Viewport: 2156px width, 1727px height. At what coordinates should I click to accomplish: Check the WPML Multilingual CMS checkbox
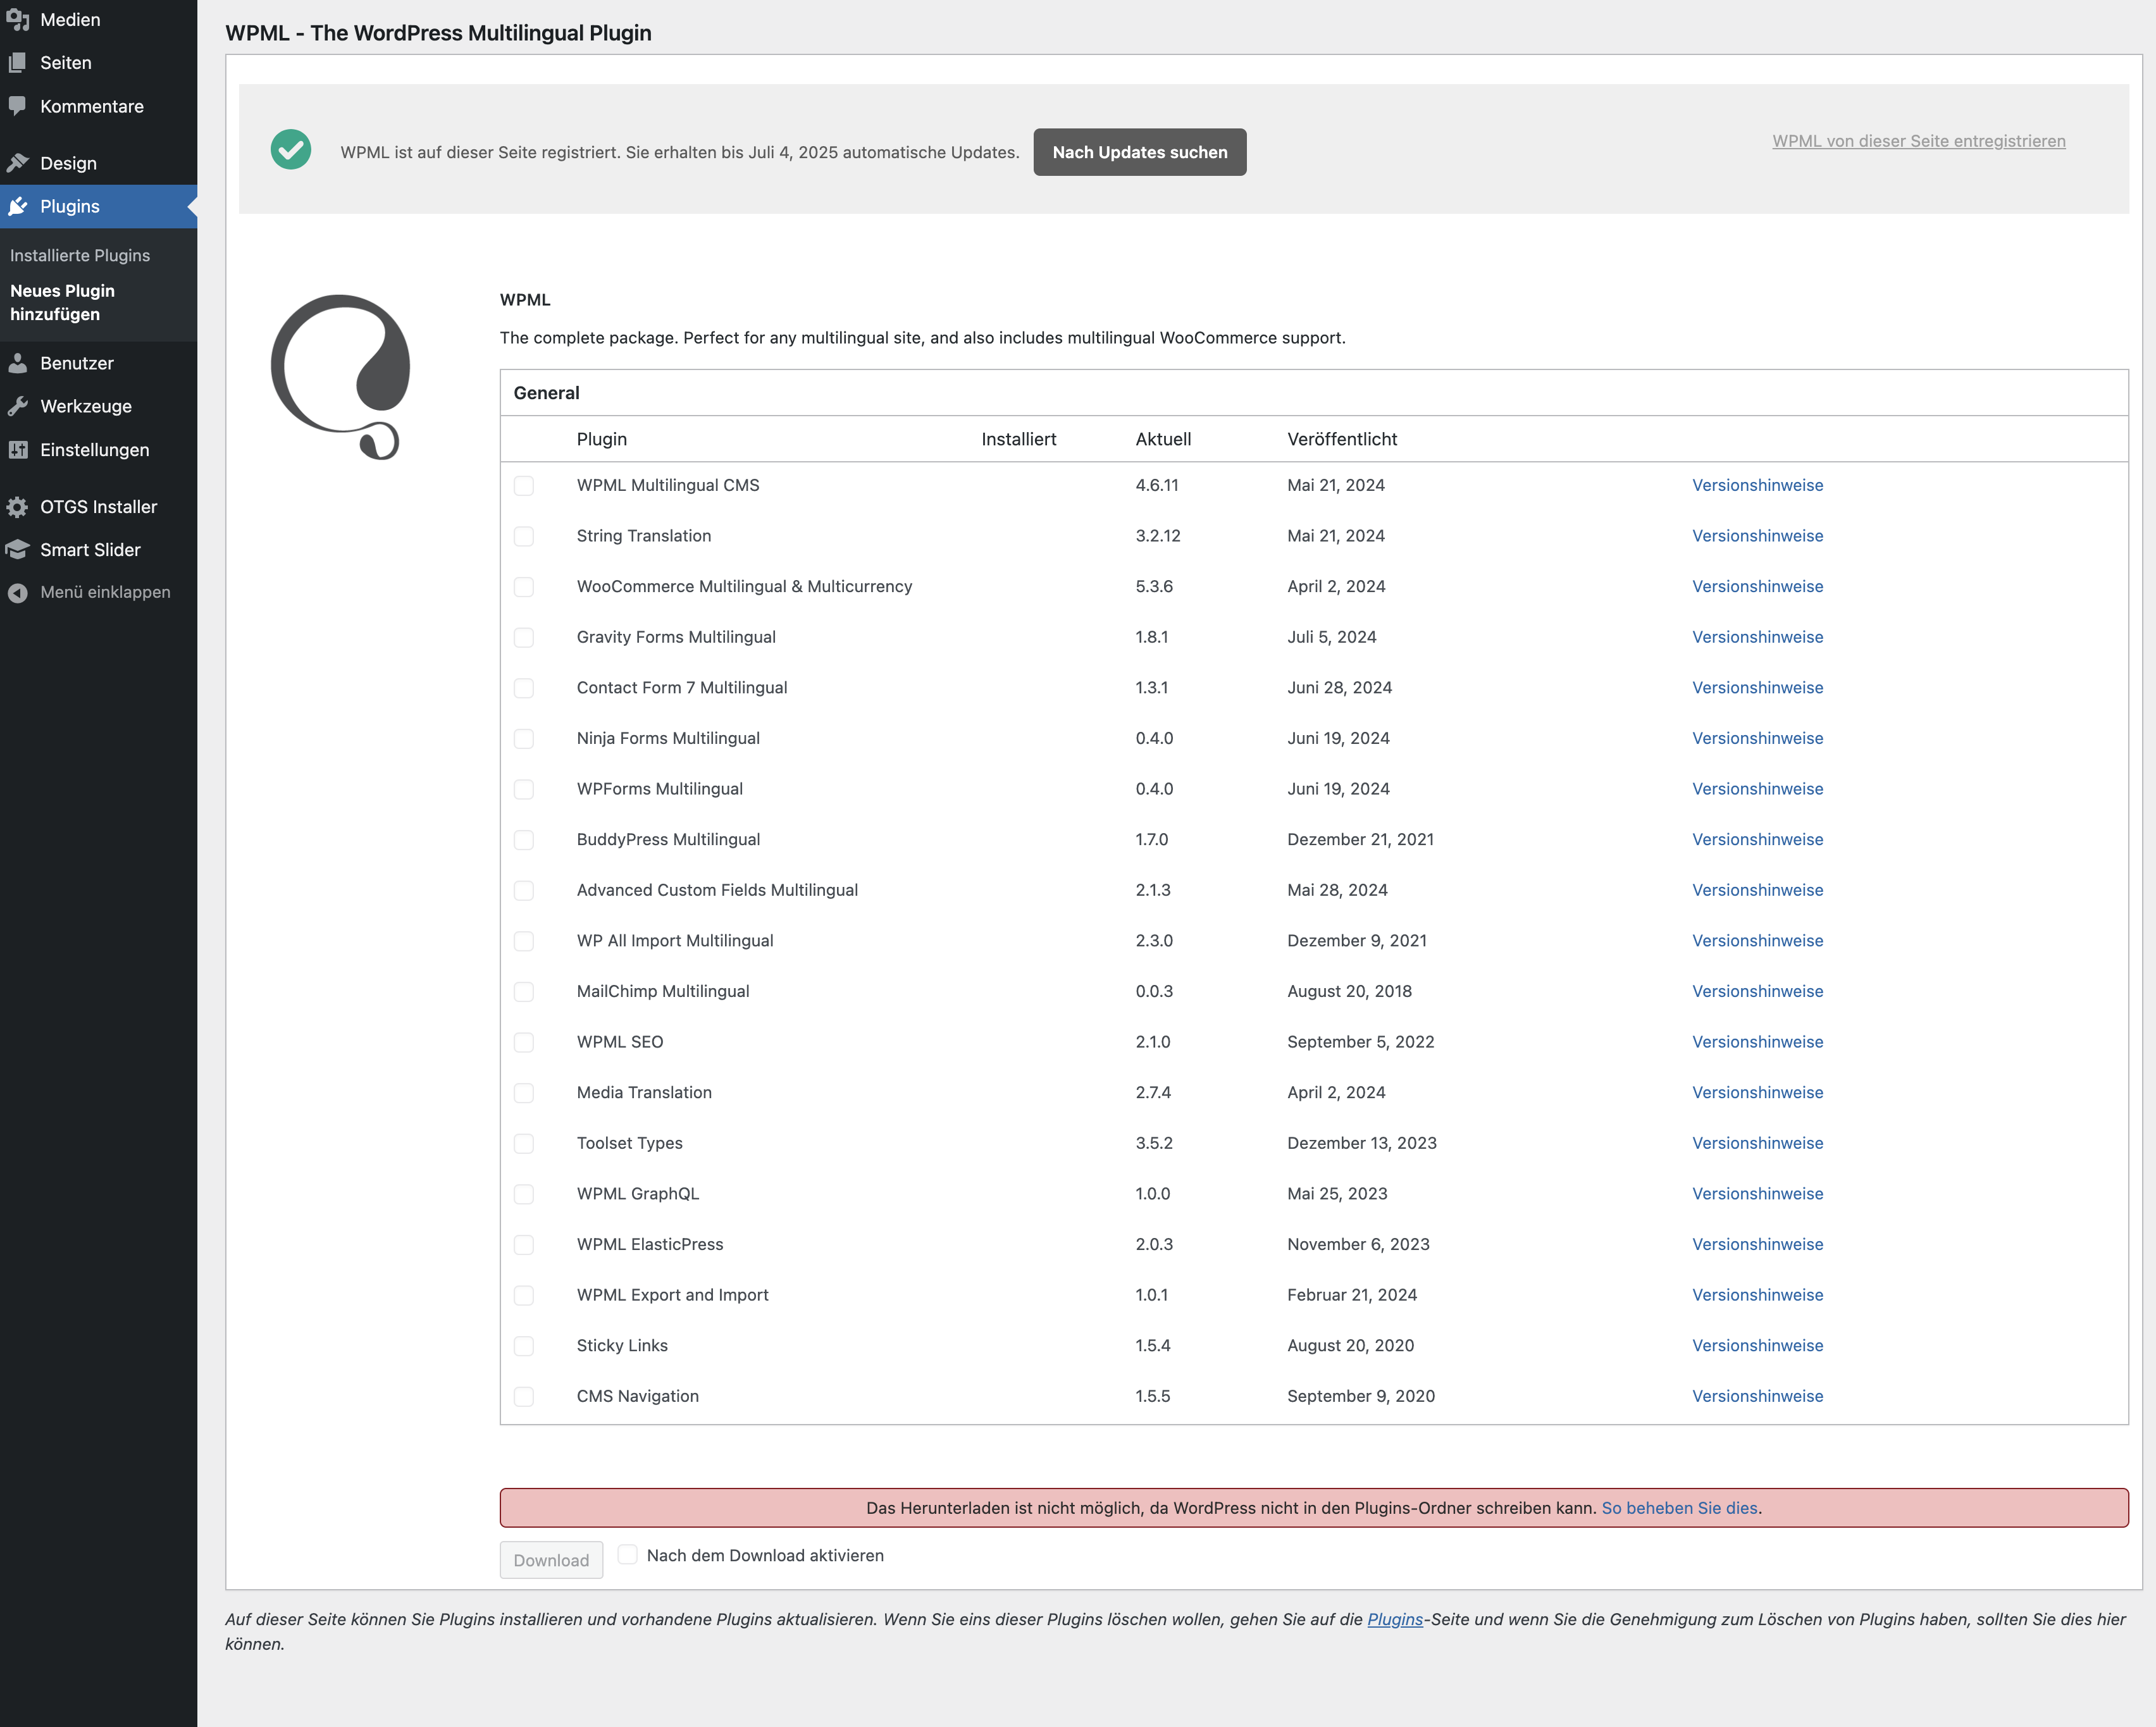[524, 486]
